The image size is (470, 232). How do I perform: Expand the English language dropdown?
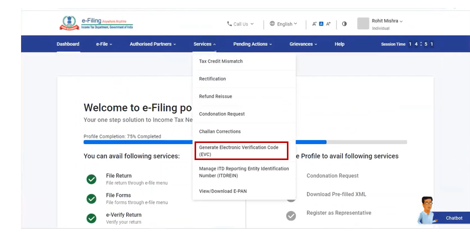click(284, 24)
